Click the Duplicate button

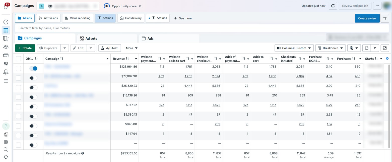49,48
